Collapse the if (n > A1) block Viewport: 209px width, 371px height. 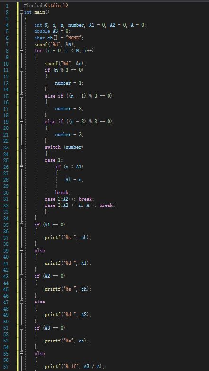[x=22, y=166]
